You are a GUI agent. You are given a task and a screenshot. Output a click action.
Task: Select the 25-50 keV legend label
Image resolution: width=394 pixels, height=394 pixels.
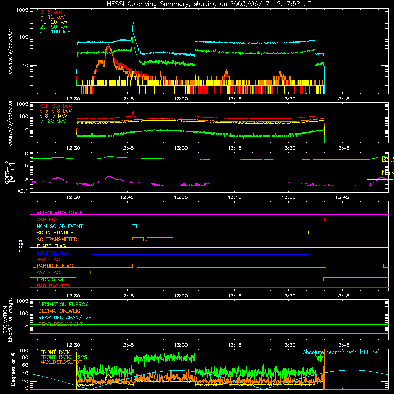(54, 27)
